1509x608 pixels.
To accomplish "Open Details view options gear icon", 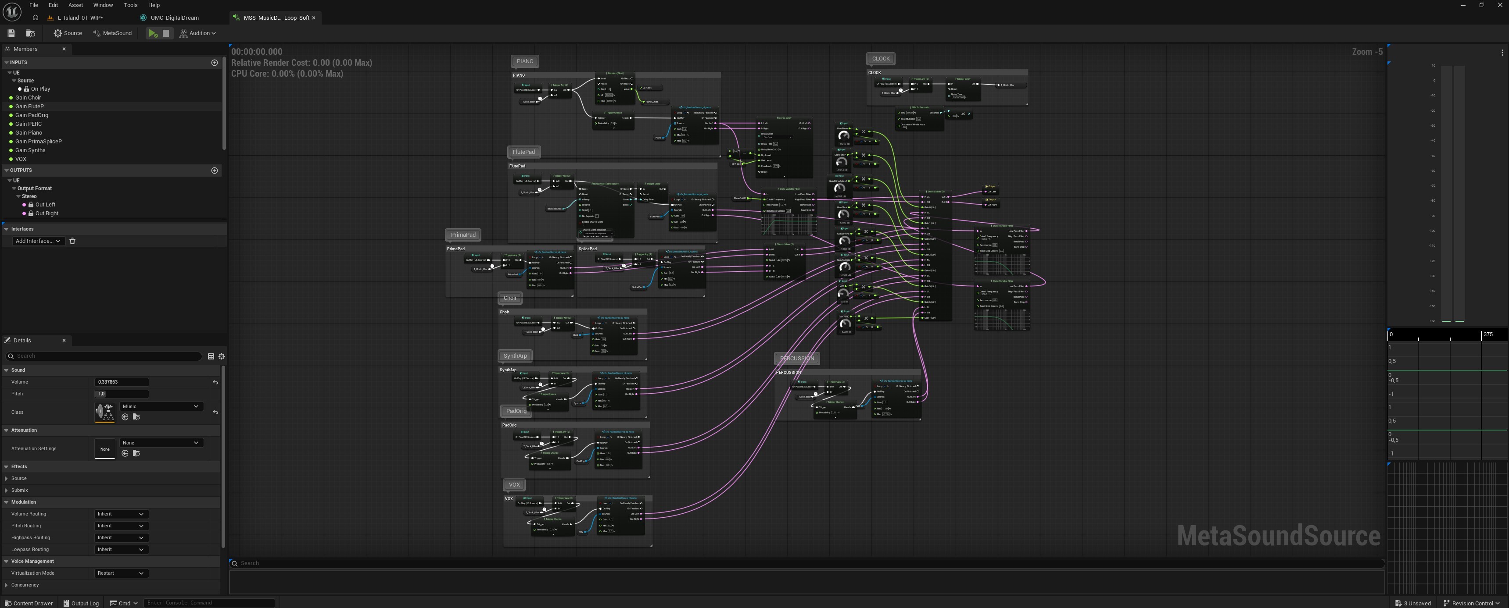I will click(x=222, y=356).
